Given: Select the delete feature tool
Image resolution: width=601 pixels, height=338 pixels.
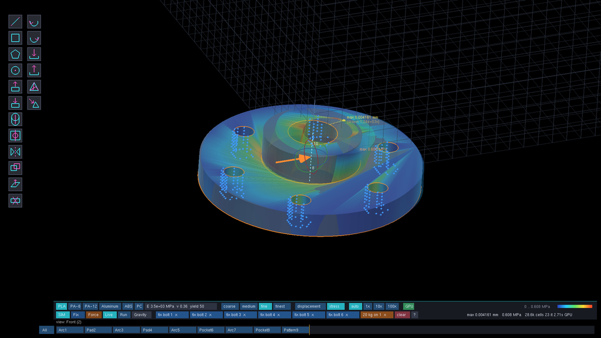Looking at the screenshot, I should coord(15,201).
